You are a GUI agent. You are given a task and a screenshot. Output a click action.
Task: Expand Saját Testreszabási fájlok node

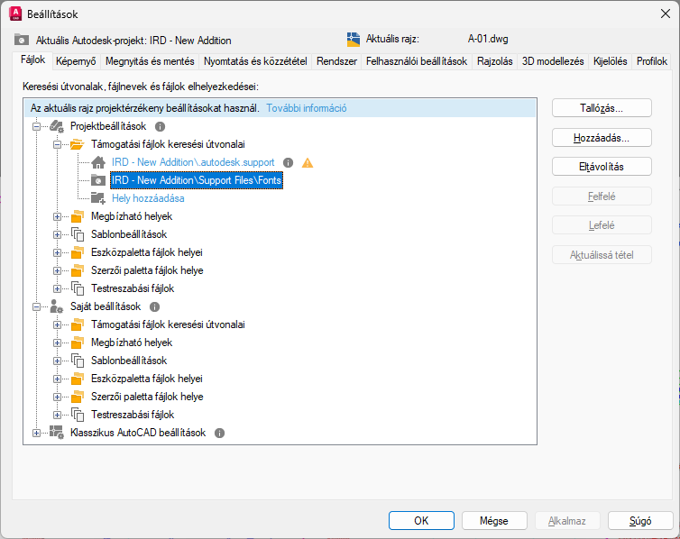pos(57,416)
